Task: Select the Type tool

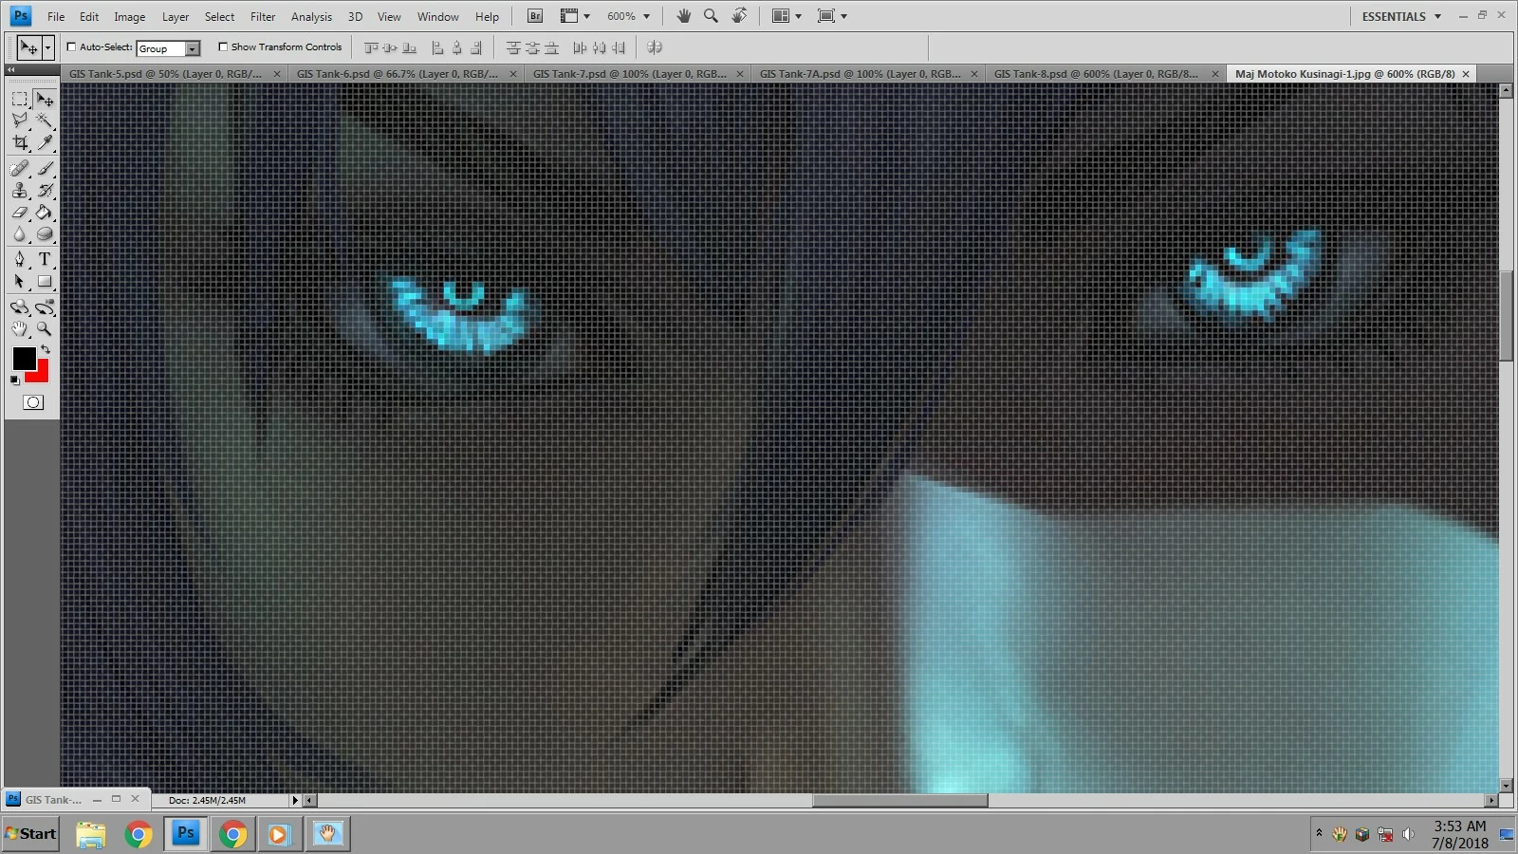Action: [45, 259]
